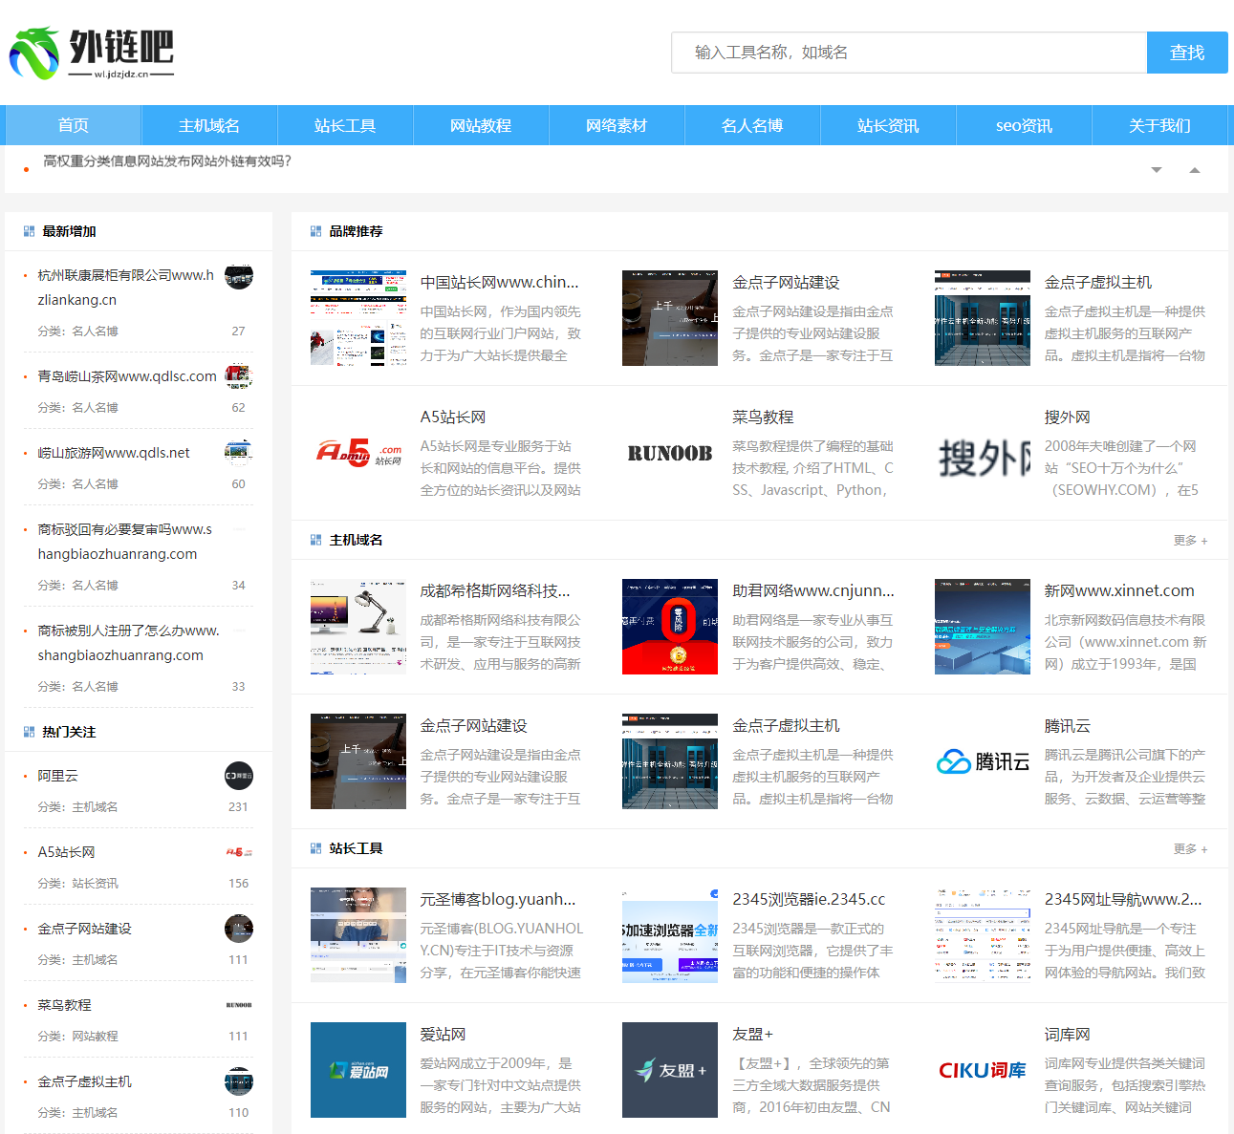Show previous news ticker item with up arrow
This screenshot has height=1134, width=1234.
[x=1194, y=170]
